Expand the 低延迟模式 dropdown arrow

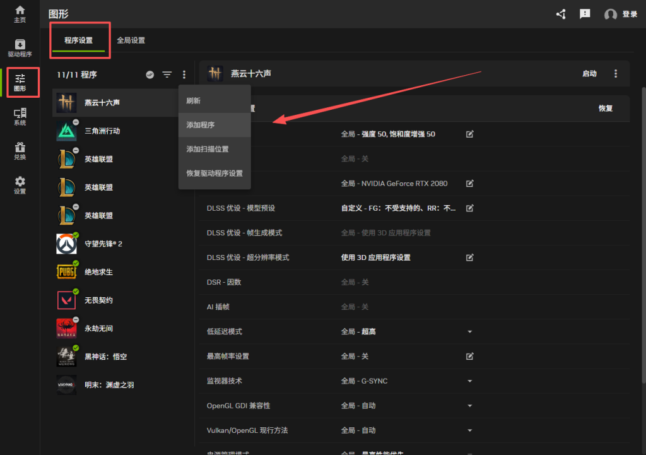tap(469, 331)
